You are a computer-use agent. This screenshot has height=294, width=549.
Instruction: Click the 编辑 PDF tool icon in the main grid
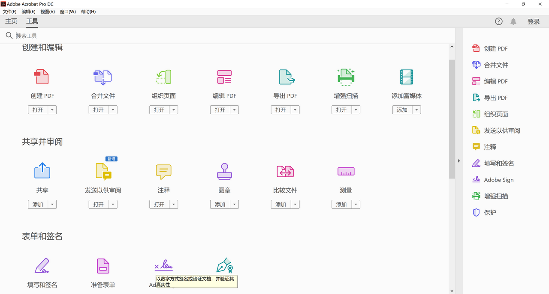tap(224, 77)
